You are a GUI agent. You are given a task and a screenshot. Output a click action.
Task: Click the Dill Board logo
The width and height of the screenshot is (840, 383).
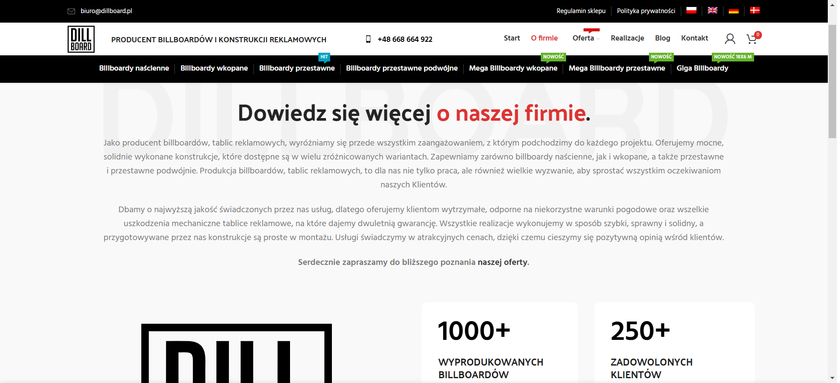point(81,39)
